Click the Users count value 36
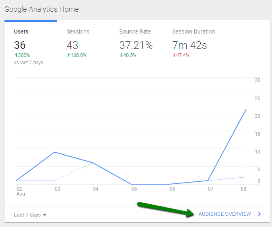The width and height of the screenshot is (272, 227). tap(20, 45)
